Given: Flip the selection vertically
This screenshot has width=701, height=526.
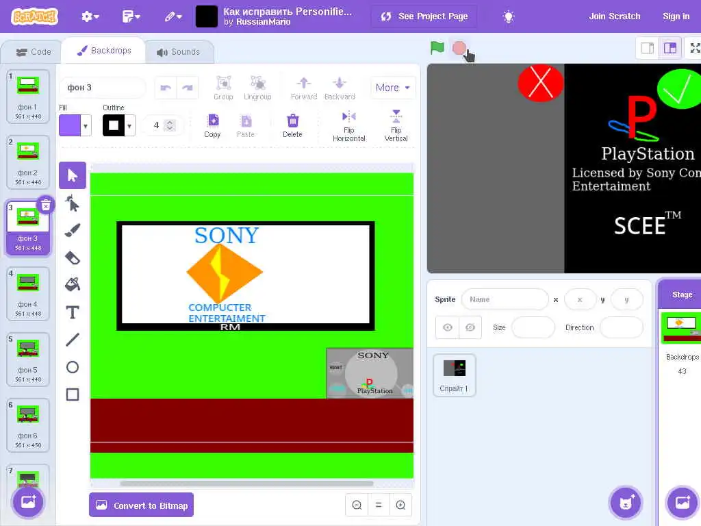Looking at the screenshot, I should pos(396,126).
